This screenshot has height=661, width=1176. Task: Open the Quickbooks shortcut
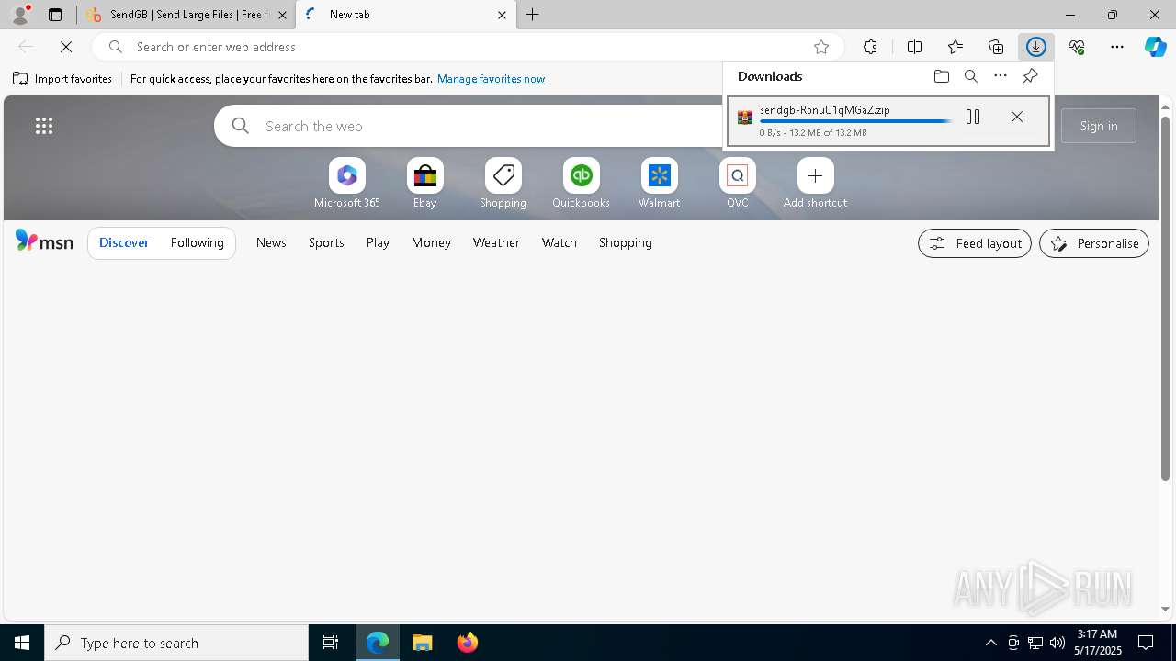pyautogui.click(x=582, y=184)
